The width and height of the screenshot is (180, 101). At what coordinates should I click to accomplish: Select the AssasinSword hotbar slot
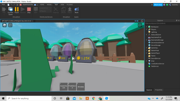pyautogui.click(x=64, y=87)
